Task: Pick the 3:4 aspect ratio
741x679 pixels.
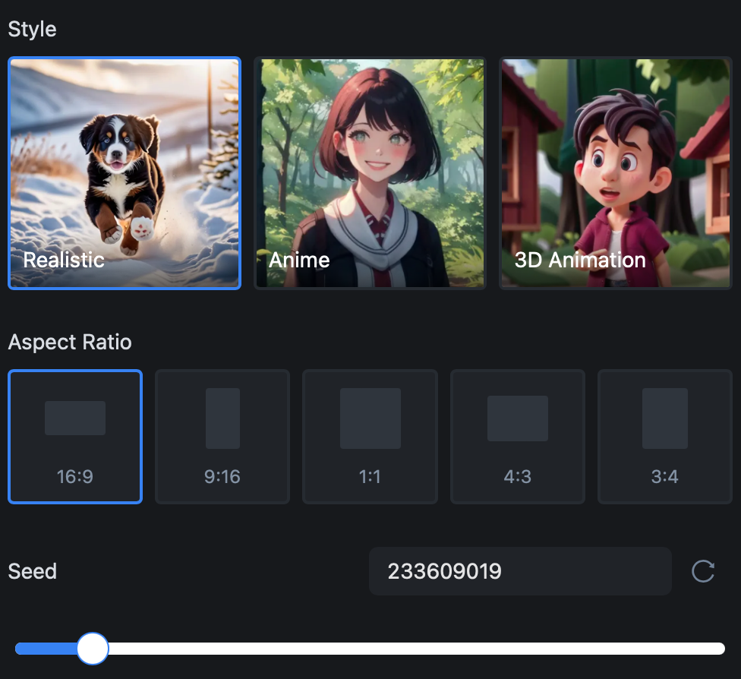Action: point(665,437)
